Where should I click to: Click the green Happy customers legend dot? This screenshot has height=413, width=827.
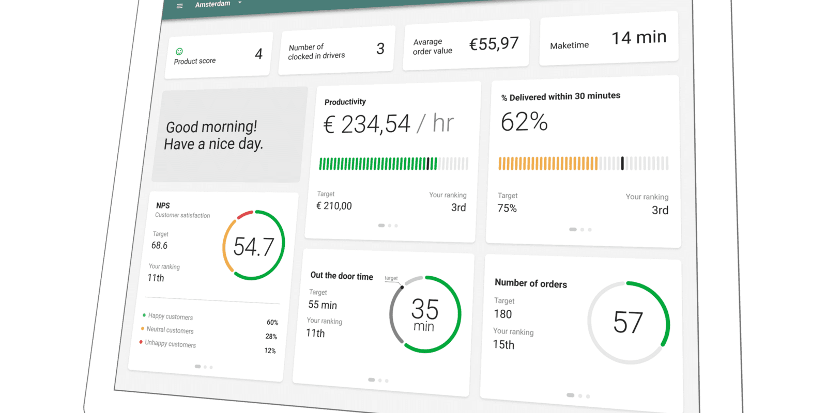click(x=144, y=315)
